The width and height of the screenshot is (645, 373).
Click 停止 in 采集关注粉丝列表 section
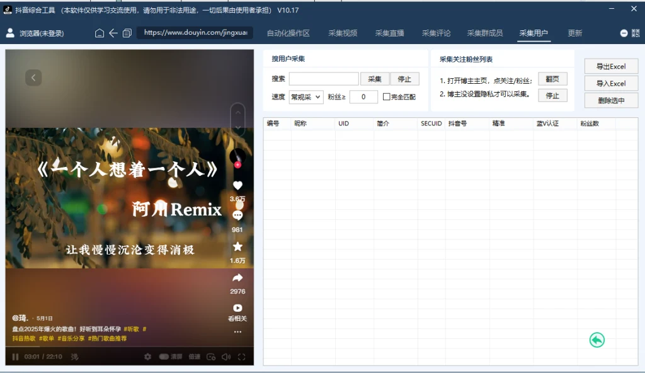552,96
